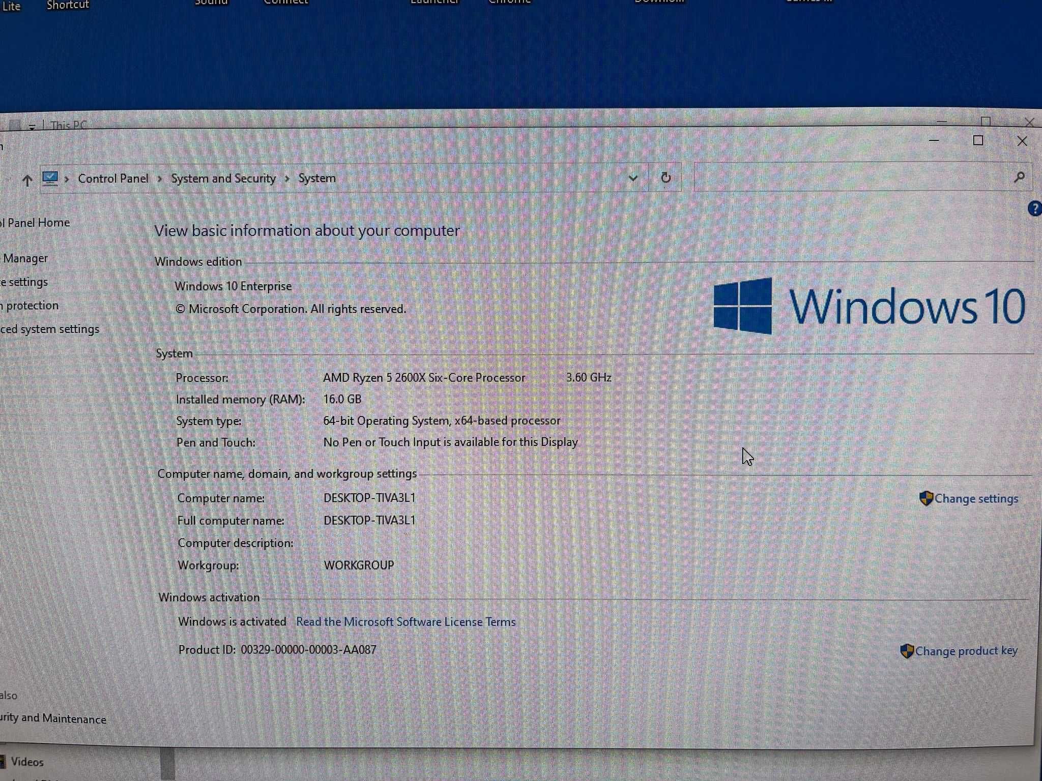Select Videos in This PC navigation pane
Image resolution: width=1042 pixels, height=781 pixels.
[27, 762]
